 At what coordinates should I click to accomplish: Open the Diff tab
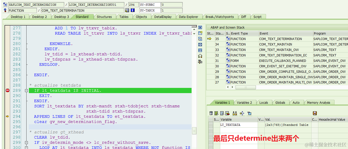(244, 17)
